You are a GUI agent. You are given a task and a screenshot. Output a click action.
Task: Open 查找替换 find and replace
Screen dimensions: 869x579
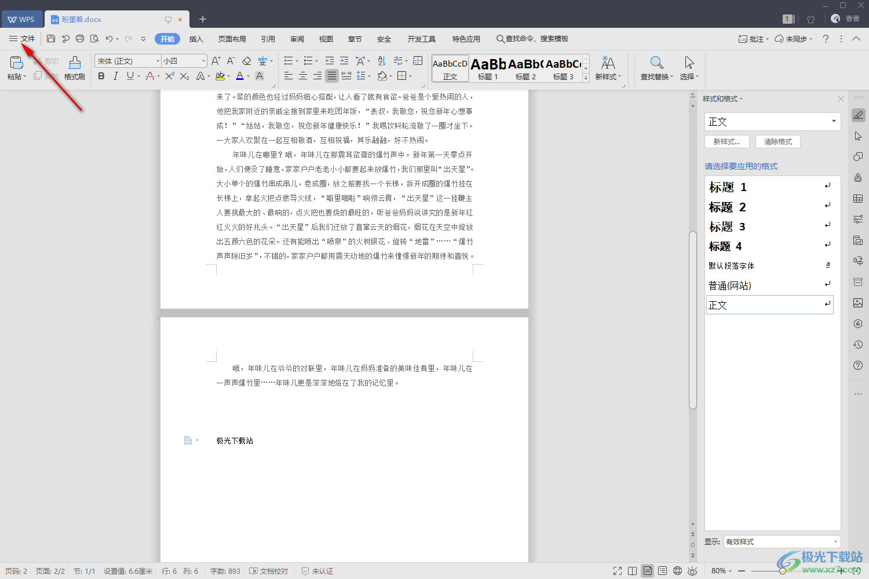tap(656, 68)
